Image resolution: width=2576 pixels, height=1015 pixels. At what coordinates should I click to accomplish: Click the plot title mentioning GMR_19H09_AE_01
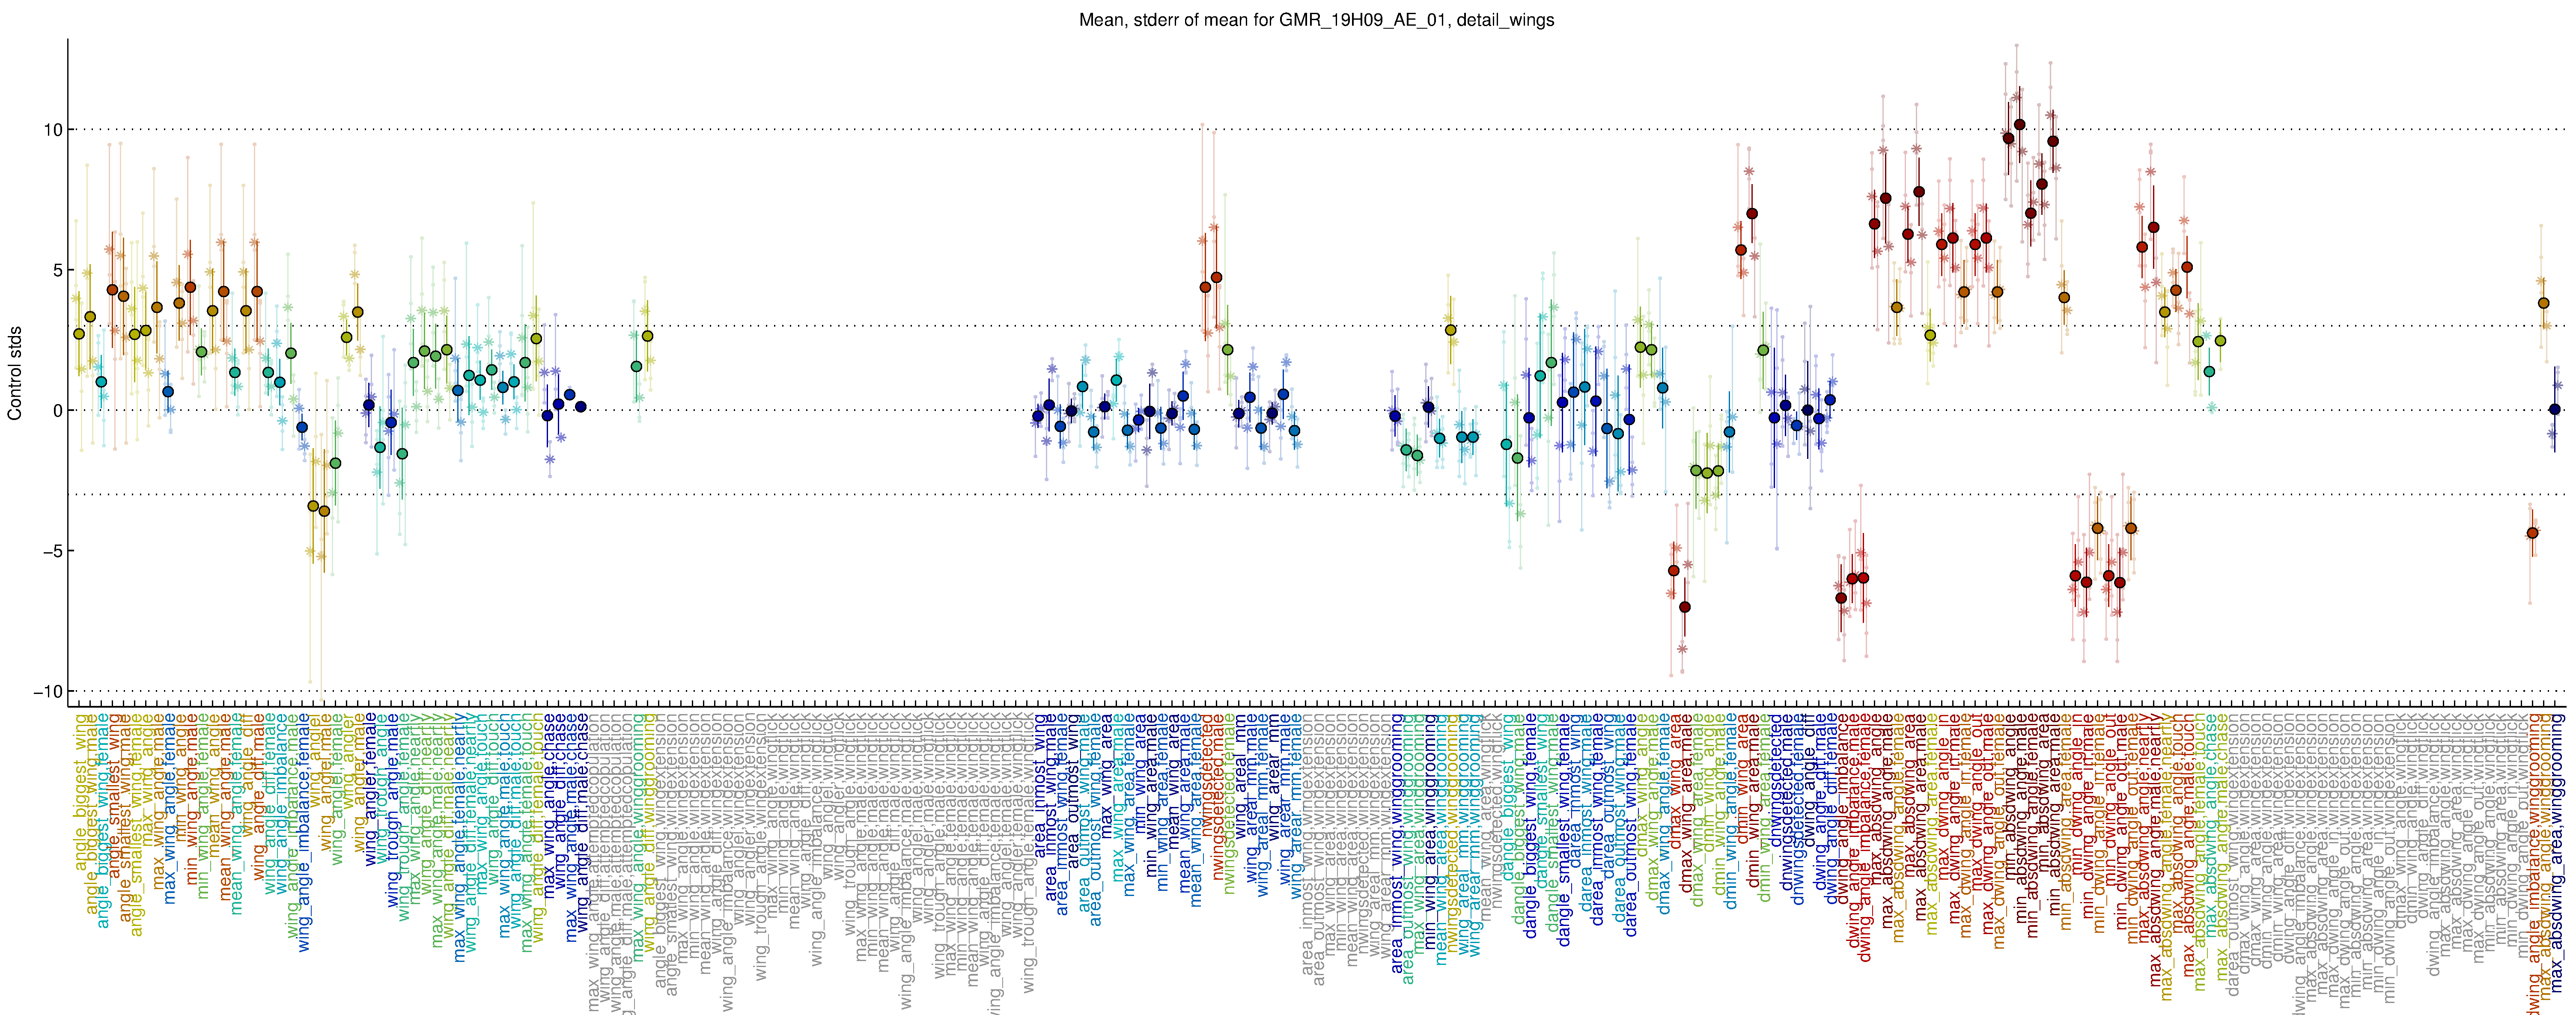click(1316, 20)
